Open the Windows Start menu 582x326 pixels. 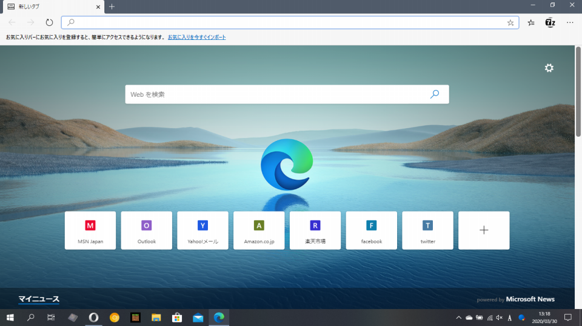coord(10,318)
